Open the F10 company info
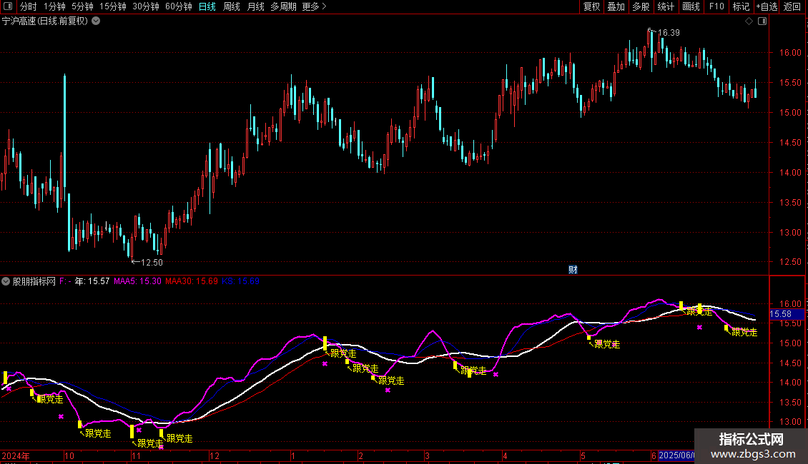Screen dimensions: 808x464 (x=716, y=6)
